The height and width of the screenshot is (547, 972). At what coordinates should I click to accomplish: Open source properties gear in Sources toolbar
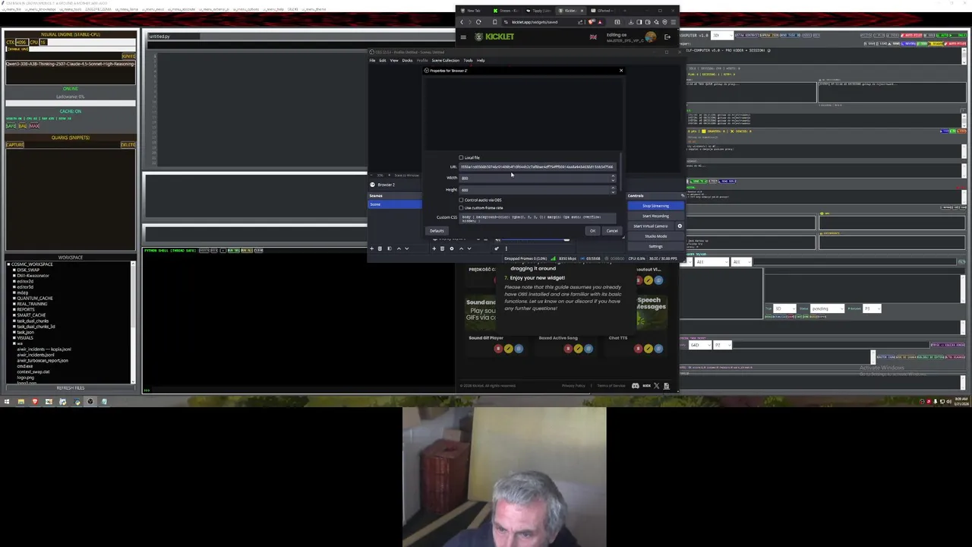(x=452, y=248)
